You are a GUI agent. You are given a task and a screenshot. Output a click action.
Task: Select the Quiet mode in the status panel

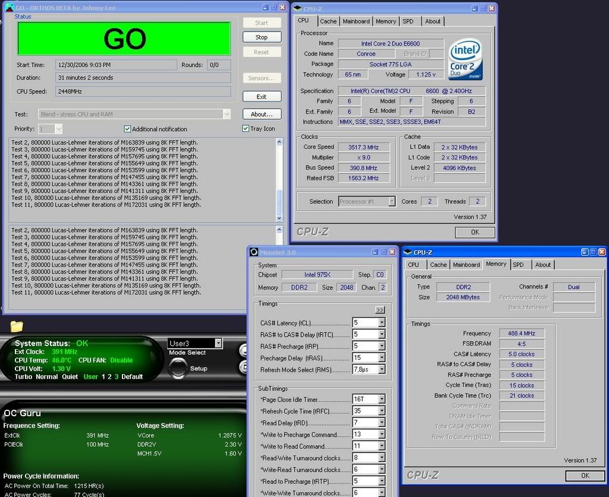click(70, 376)
